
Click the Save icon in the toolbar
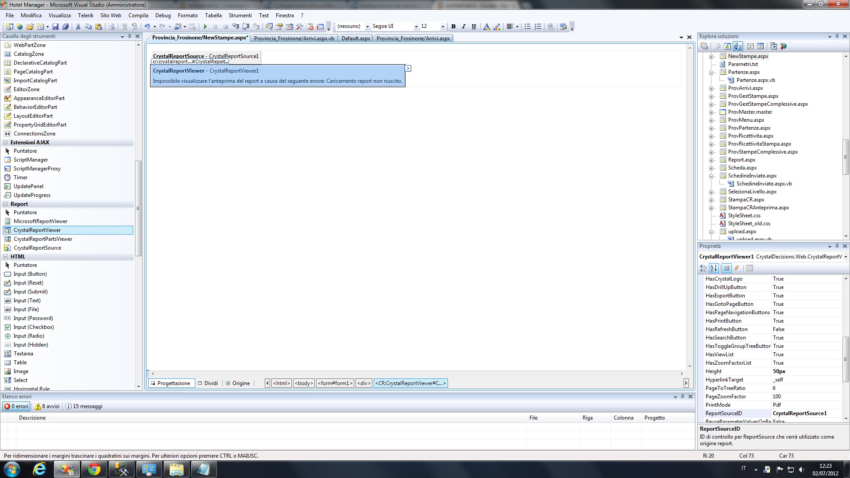point(55,27)
